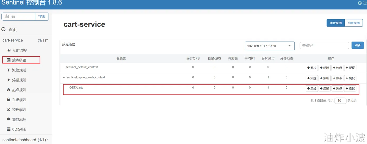Click the 搜索 search button

pyautogui.click(x=42, y=16)
